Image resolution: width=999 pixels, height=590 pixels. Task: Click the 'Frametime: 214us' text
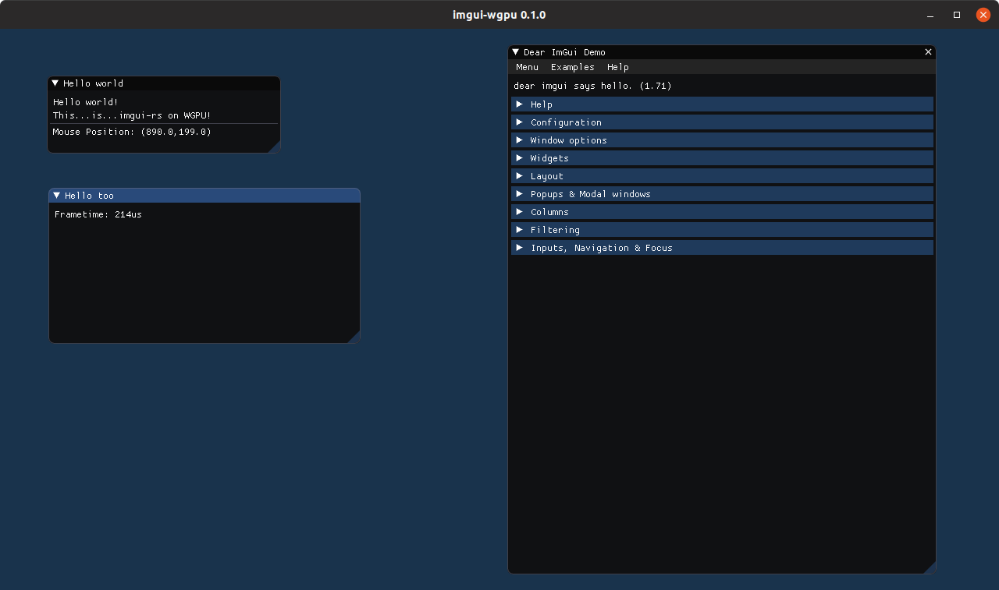[x=98, y=214]
